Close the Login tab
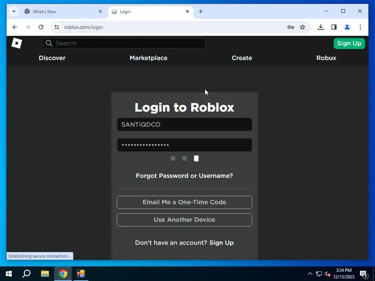The image size is (375, 281). pos(187,11)
